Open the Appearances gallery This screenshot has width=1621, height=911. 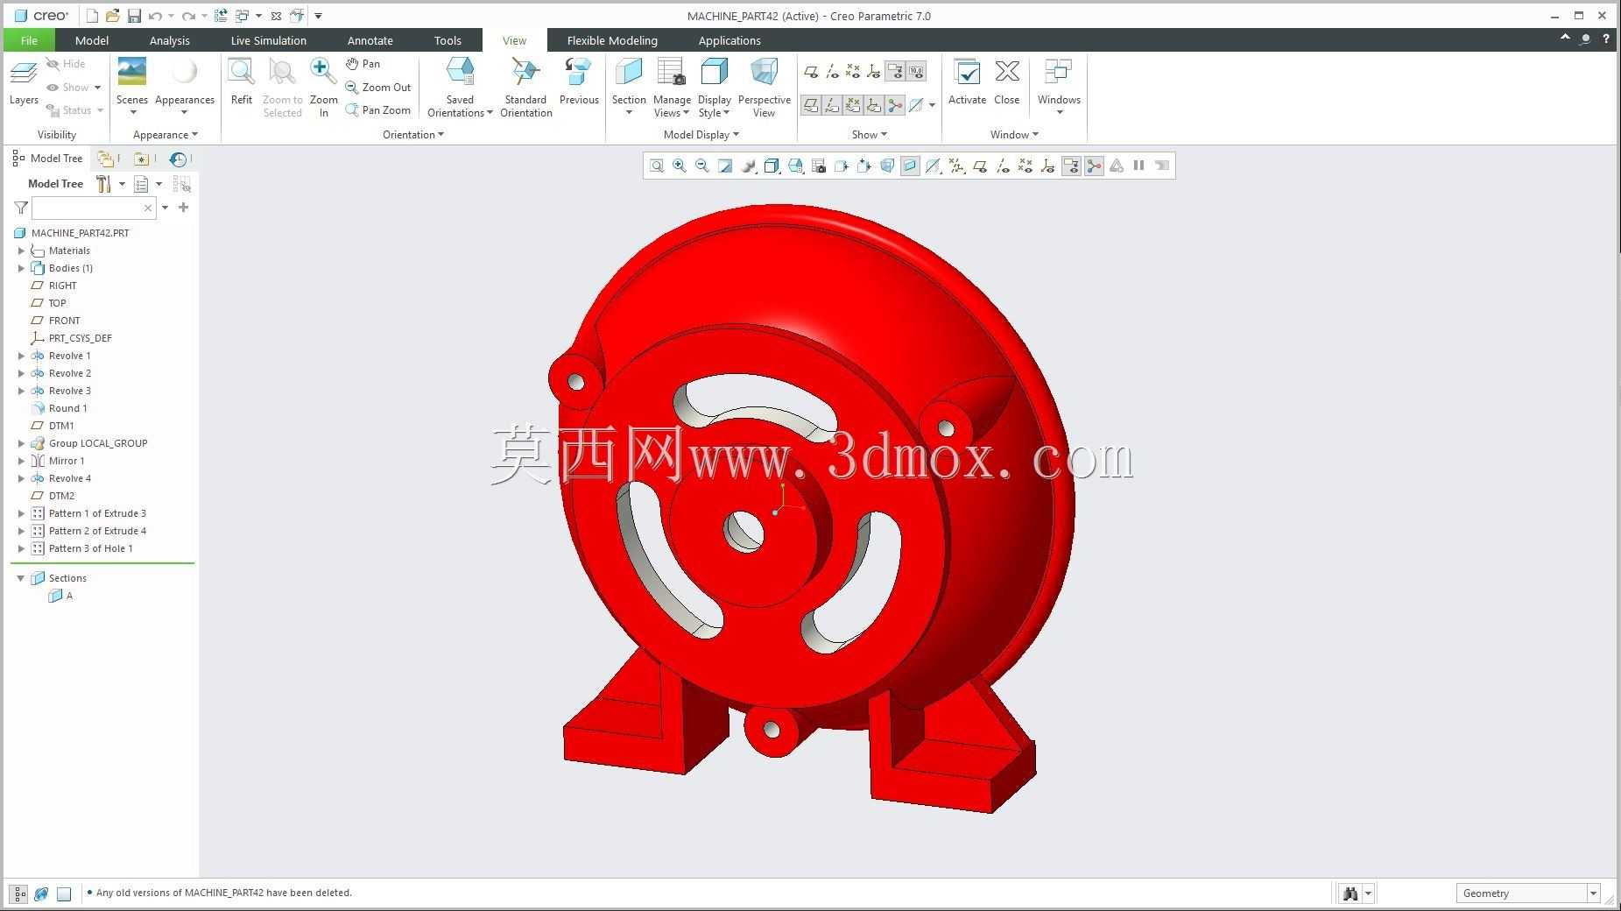pyautogui.click(x=185, y=86)
